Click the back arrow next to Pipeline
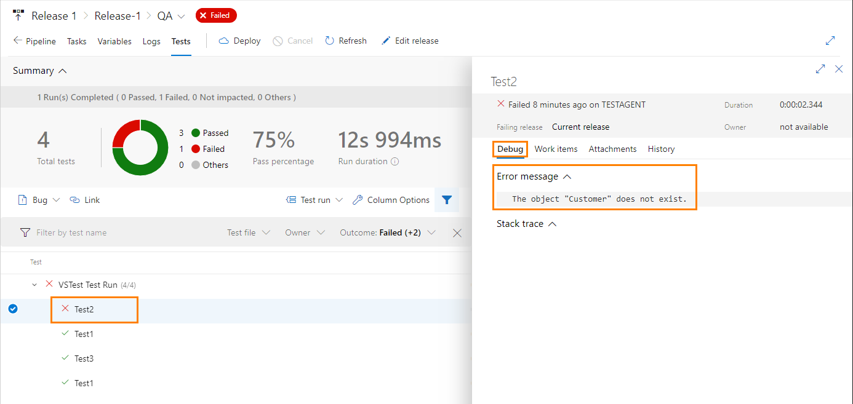Screen dimensions: 853x404 (17, 41)
